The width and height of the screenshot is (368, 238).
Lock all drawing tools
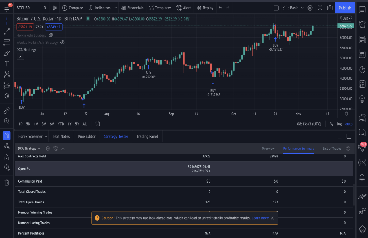(6, 157)
